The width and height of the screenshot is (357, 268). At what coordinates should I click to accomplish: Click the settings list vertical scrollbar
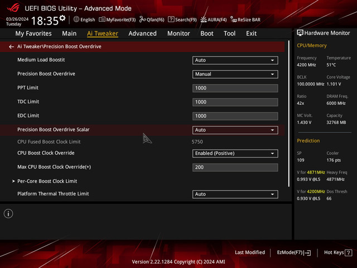pyautogui.click(x=289, y=113)
